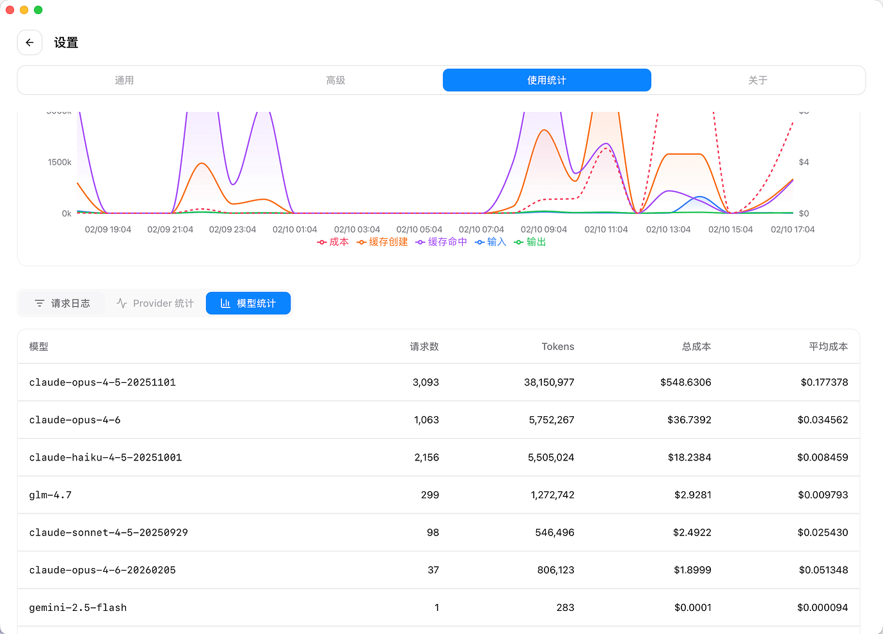Switch to Provider 统计 view
This screenshot has height=634, width=883.
tap(155, 304)
